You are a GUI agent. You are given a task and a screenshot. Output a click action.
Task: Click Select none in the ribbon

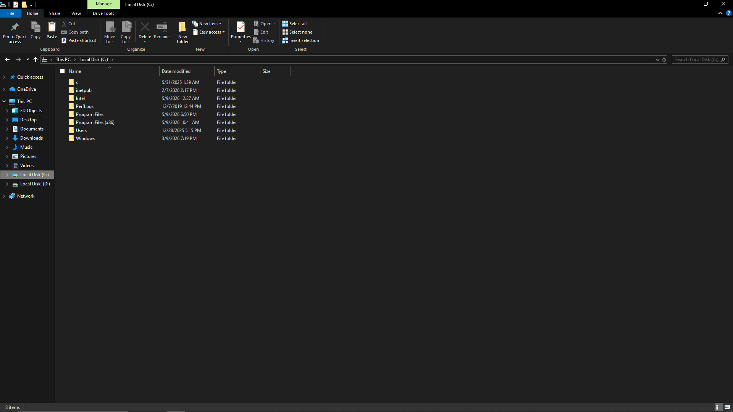(297, 32)
